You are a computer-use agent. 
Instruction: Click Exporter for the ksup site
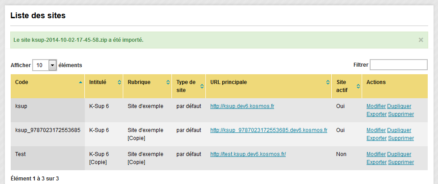point(376,114)
